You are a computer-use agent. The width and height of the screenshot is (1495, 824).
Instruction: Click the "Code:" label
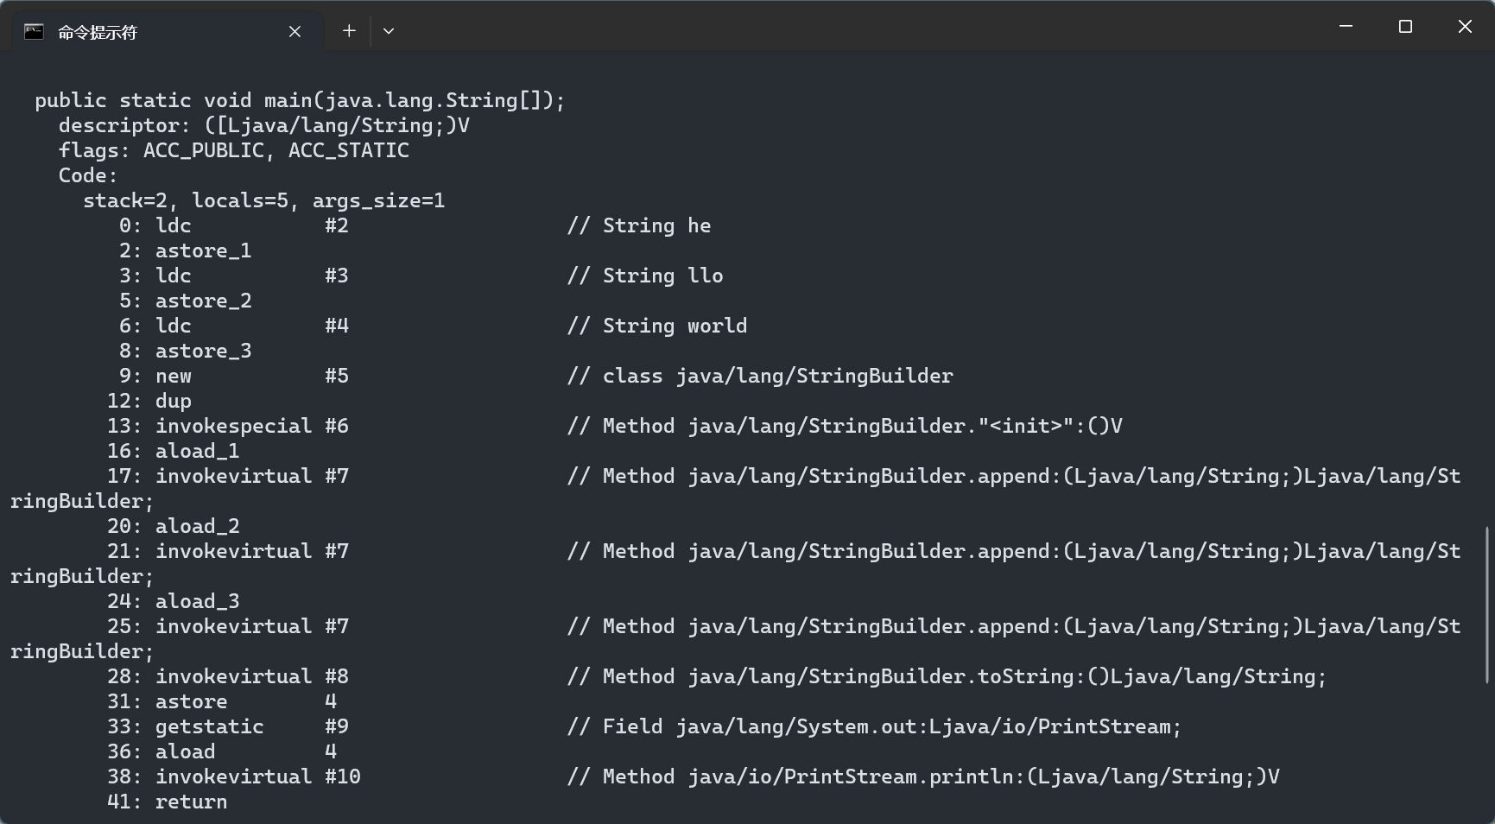87,175
